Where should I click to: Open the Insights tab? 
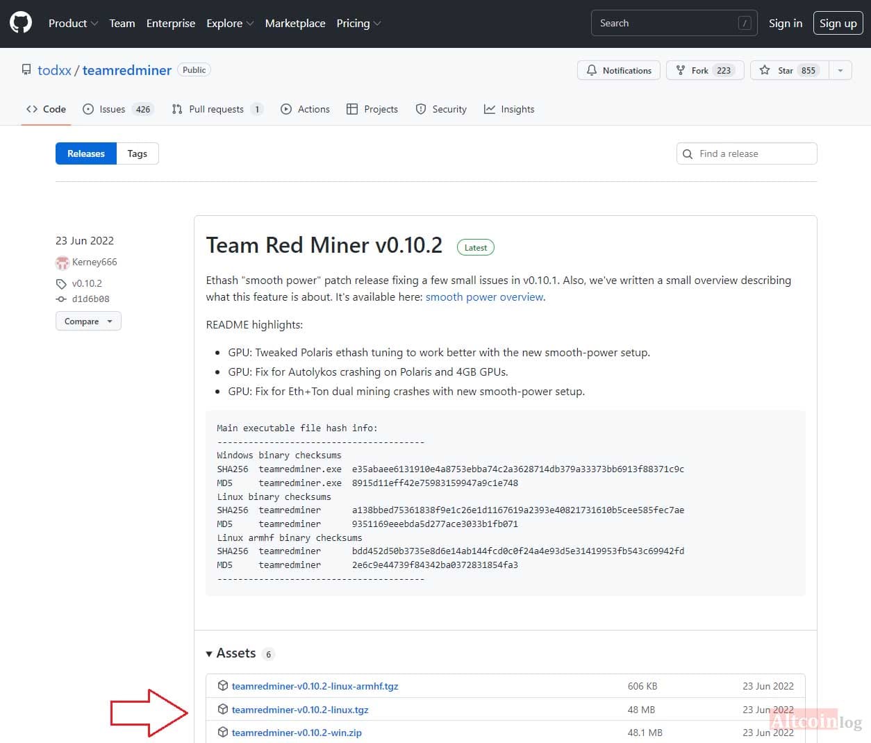[x=509, y=109]
